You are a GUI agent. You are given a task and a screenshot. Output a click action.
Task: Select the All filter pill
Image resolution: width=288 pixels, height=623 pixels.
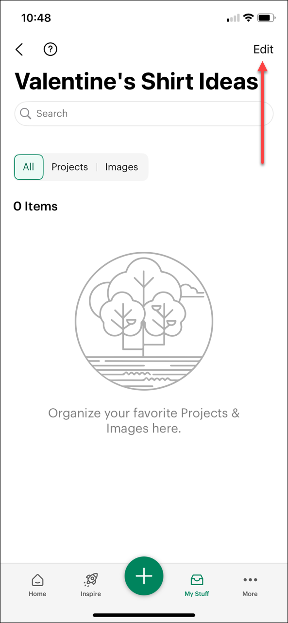(29, 167)
